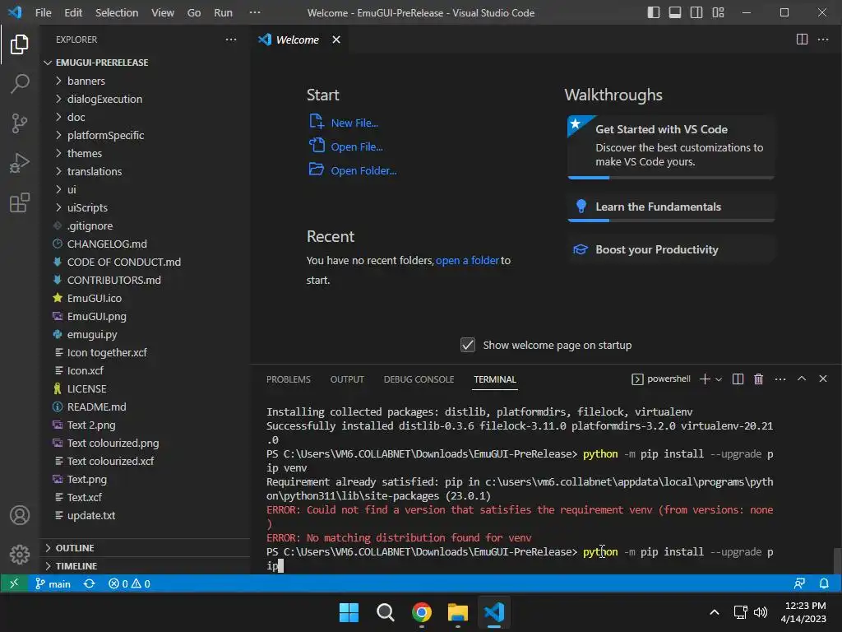Switch to DEBUG CONSOLE tab
Screen dimensions: 842x632
point(419,379)
